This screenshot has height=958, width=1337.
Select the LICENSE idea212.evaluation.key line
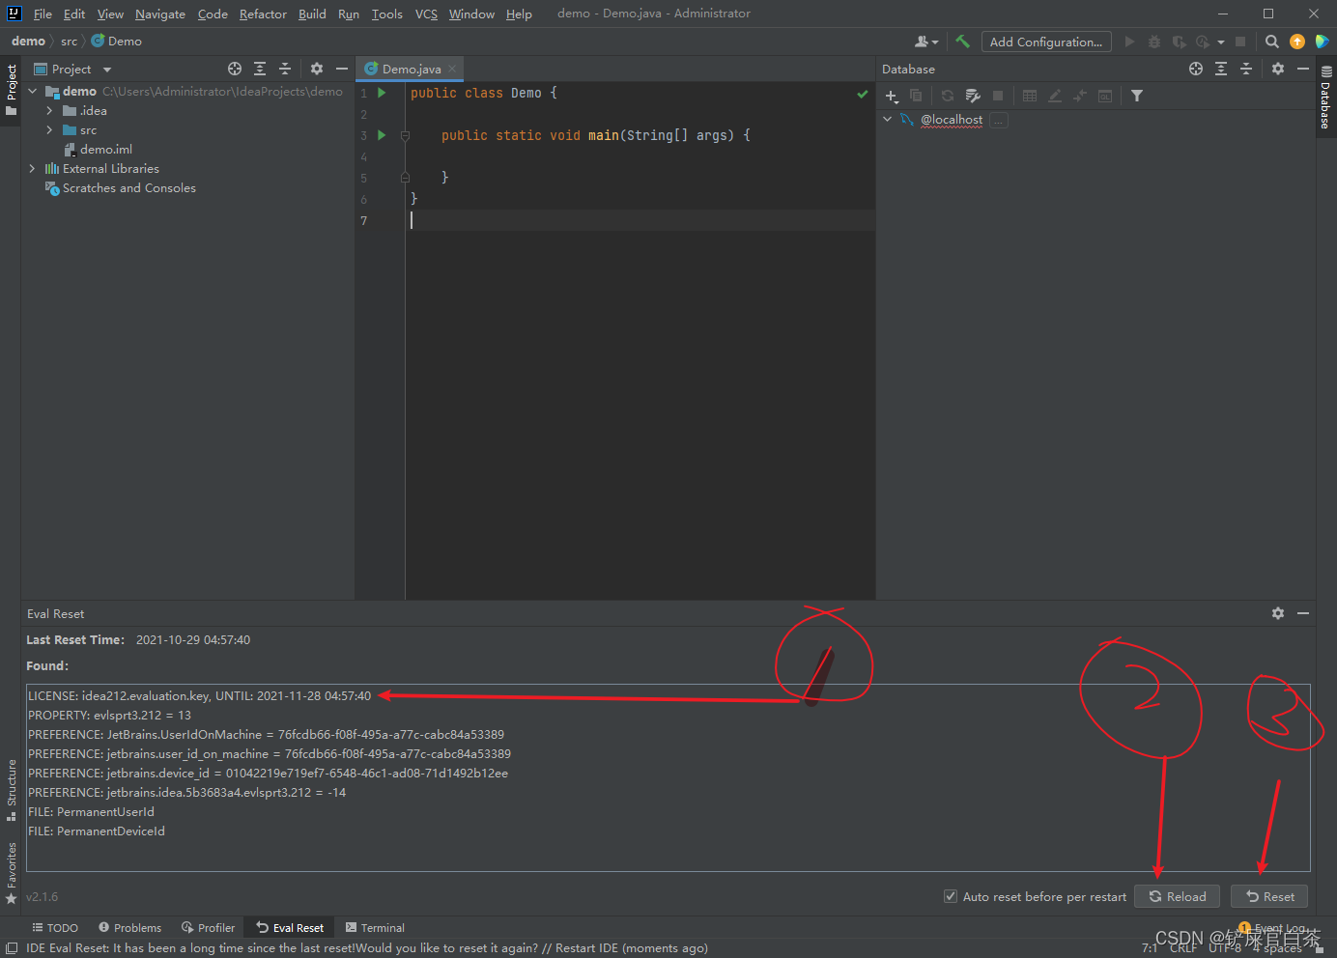[199, 695]
